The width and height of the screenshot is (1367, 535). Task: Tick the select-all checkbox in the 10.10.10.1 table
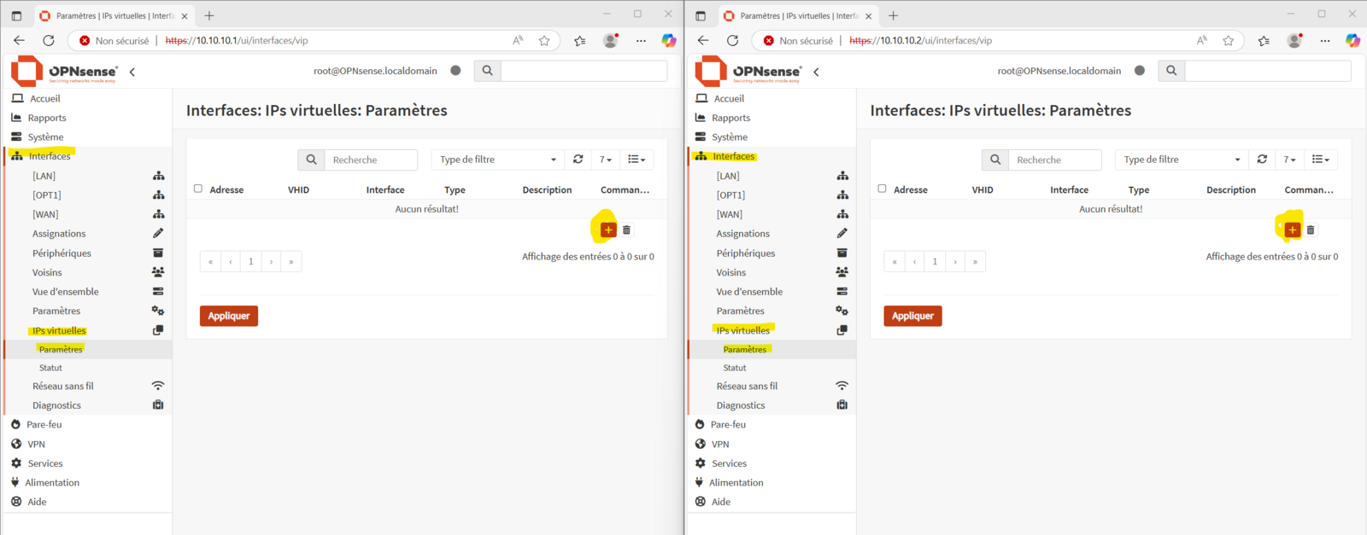(198, 189)
